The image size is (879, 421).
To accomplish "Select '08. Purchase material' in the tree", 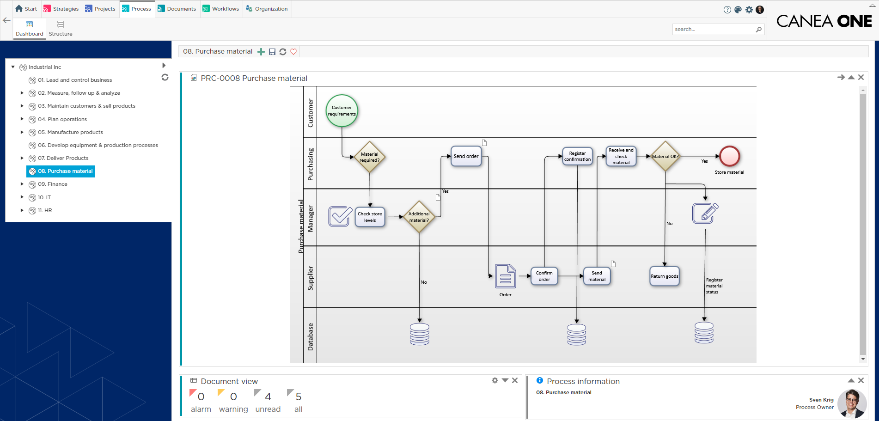I will (x=65, y=171).
